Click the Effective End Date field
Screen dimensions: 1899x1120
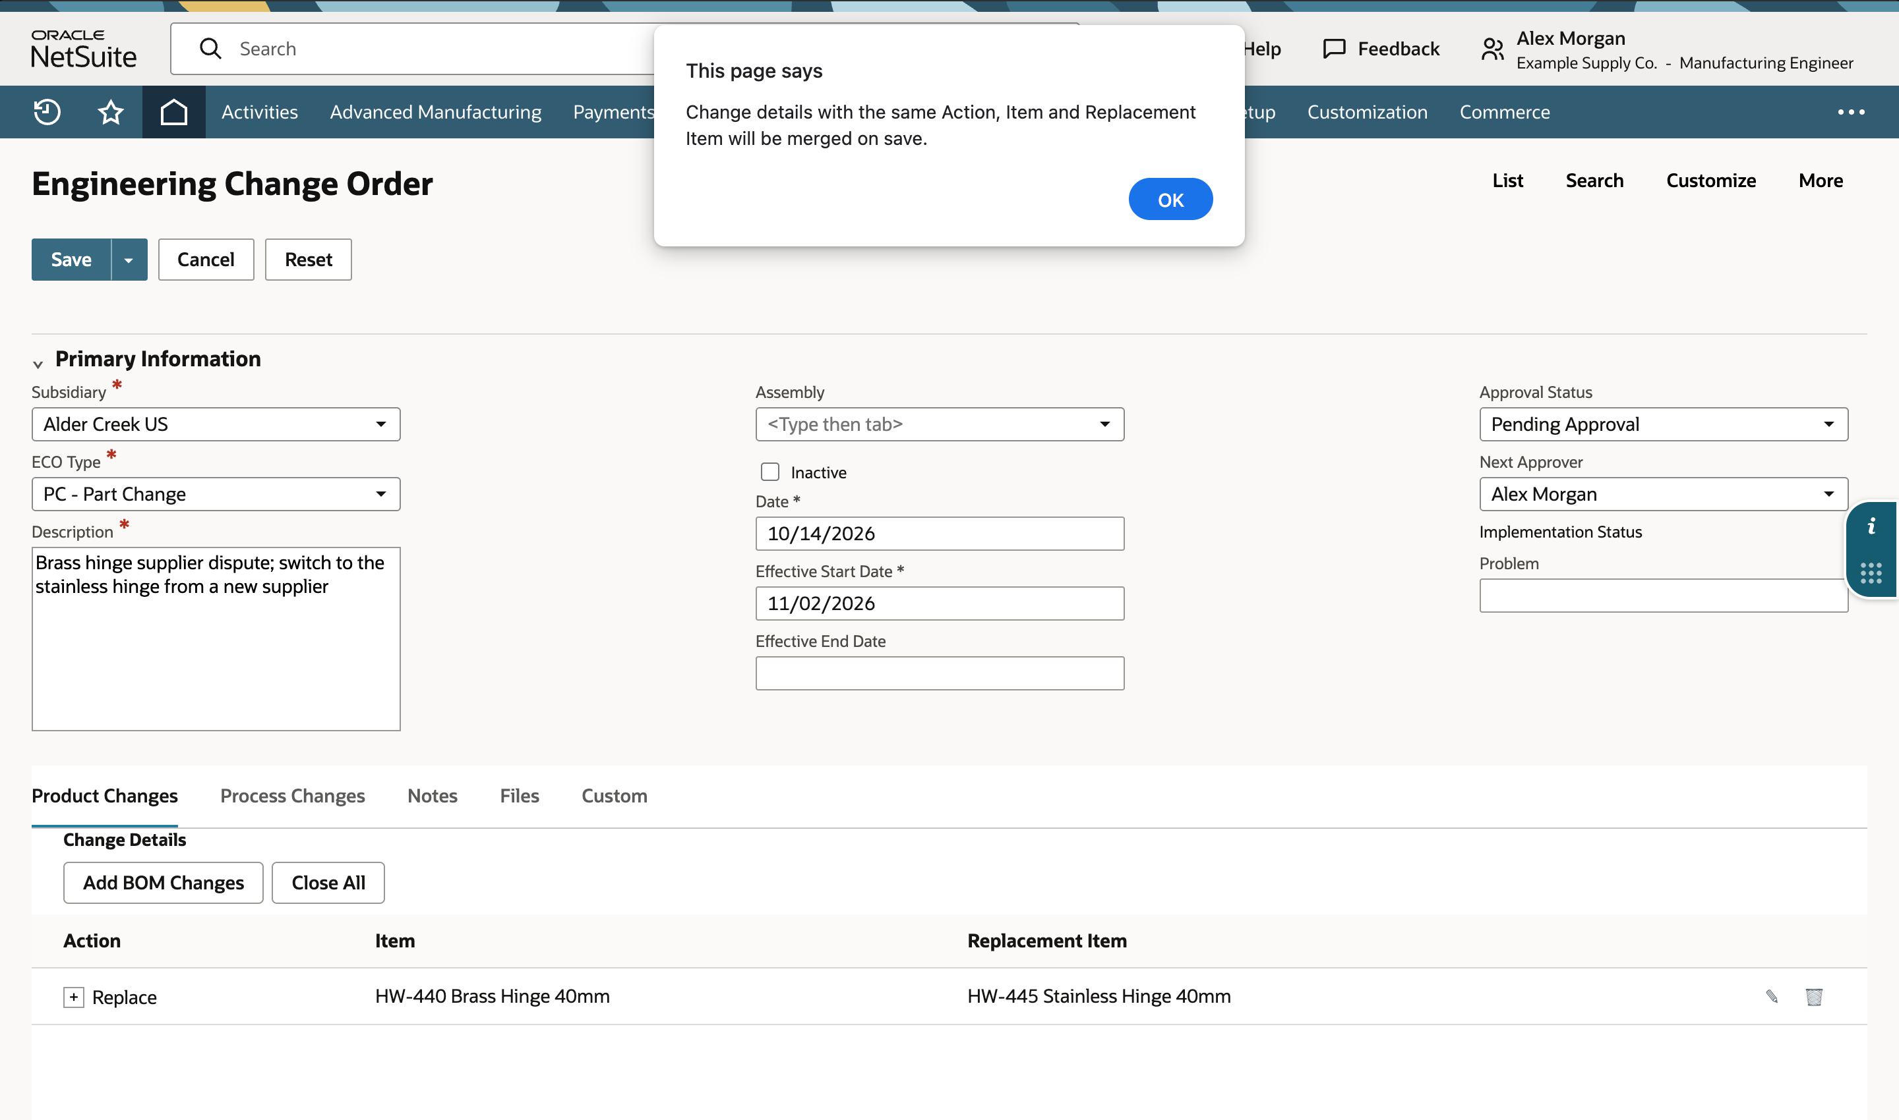point(940,673)
